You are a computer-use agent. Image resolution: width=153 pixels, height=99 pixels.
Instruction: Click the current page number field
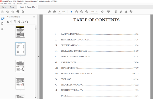point(60,12)
